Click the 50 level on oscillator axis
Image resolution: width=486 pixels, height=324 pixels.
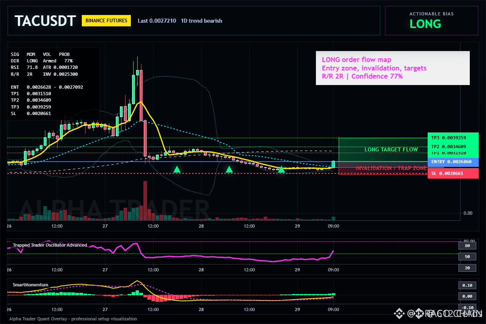click(467, 257)
